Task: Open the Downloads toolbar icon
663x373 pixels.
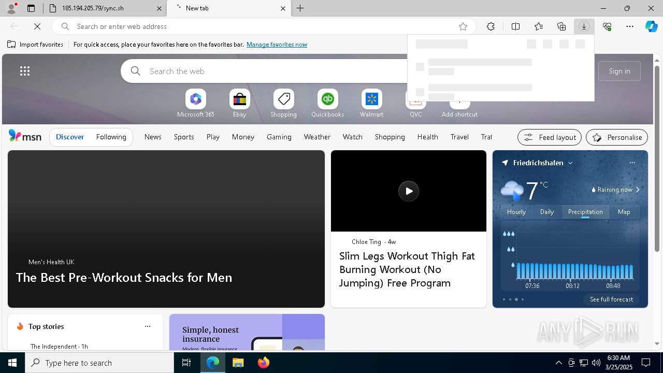Action: pos(584,26)
